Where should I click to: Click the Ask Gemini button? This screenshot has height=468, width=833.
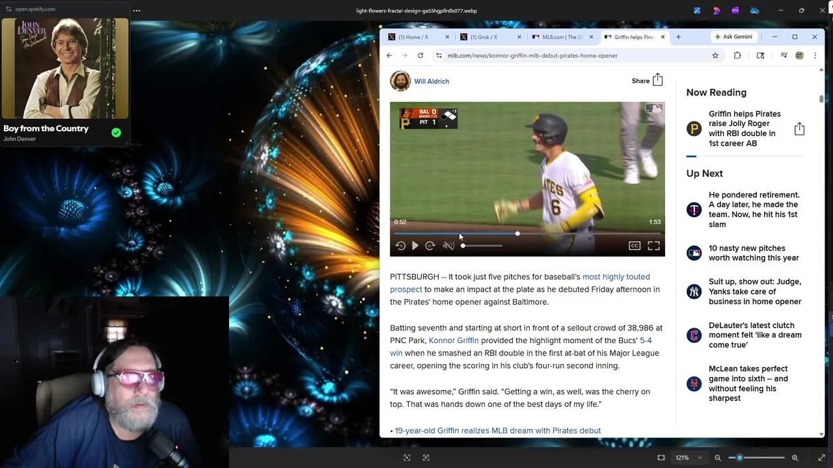[733, 37]
